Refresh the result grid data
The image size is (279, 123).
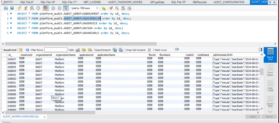pos(27,50)
